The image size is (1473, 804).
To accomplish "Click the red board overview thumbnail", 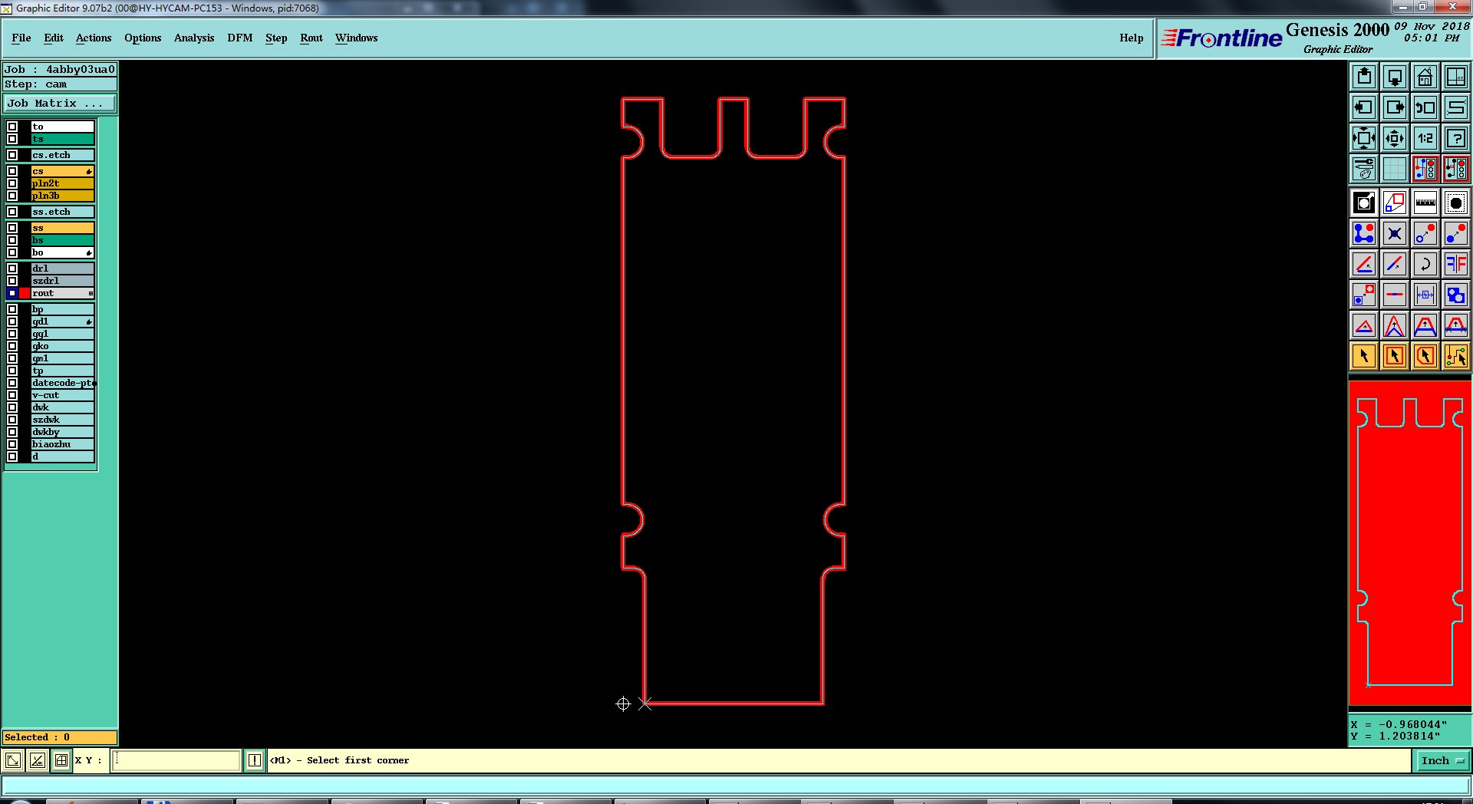I will 1410,543.
